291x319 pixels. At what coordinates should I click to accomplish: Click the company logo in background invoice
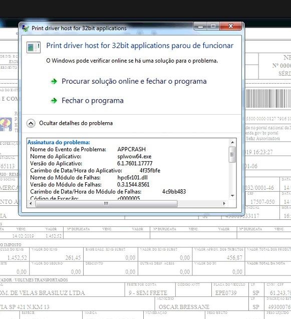[6, 124]
